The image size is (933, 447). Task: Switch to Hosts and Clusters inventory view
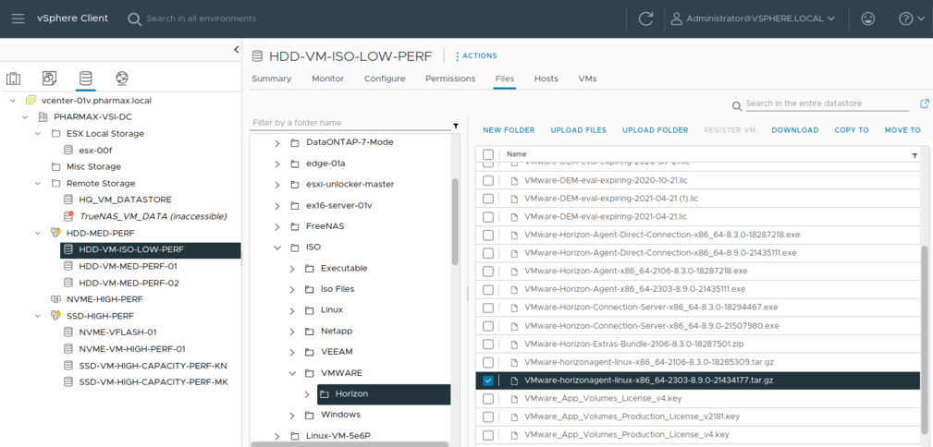tap(13, 78)
